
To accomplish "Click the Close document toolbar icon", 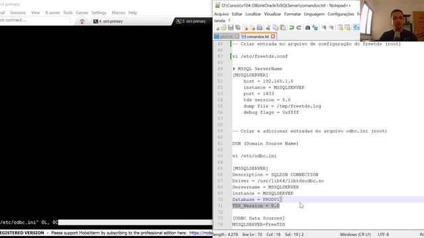I will (x=246, y=28).
